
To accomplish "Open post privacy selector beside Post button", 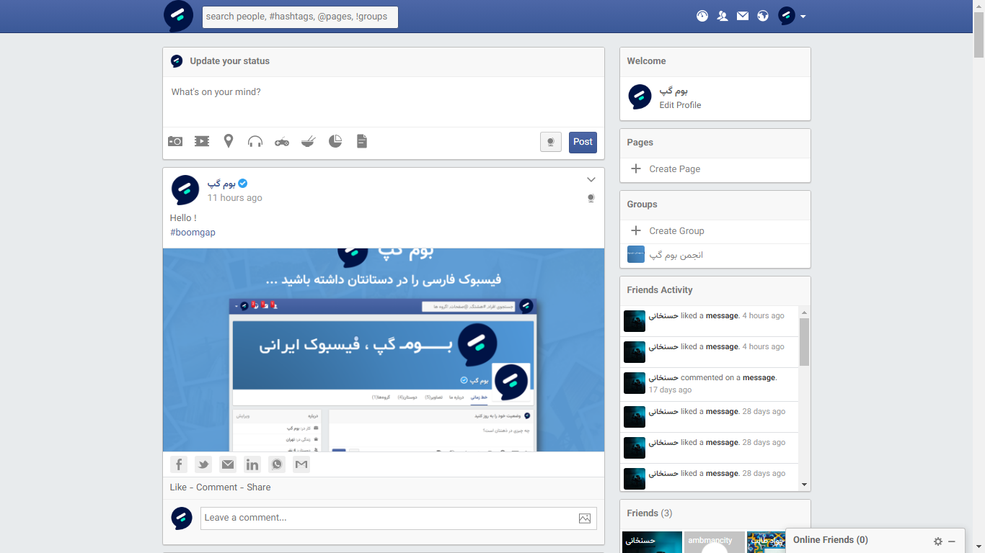I will (551, 142).
